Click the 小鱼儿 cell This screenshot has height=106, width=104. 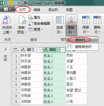(x=76, y=79)
